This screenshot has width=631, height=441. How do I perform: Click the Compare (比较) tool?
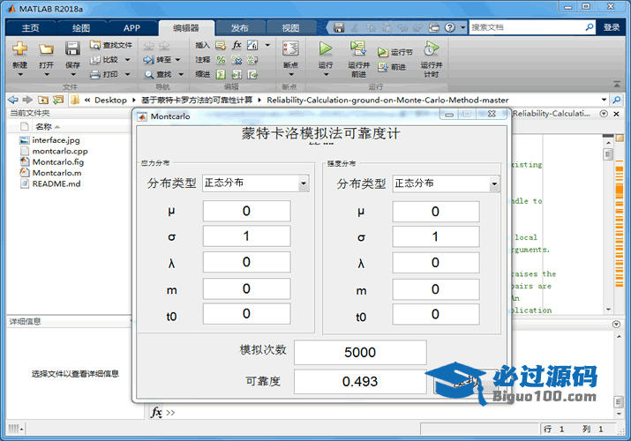pos(104,59)
